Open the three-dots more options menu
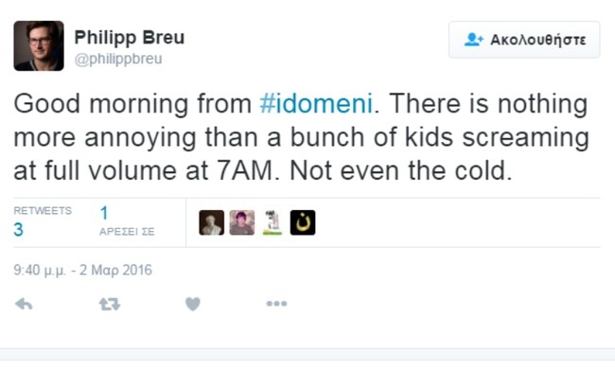 pos(276,304)
